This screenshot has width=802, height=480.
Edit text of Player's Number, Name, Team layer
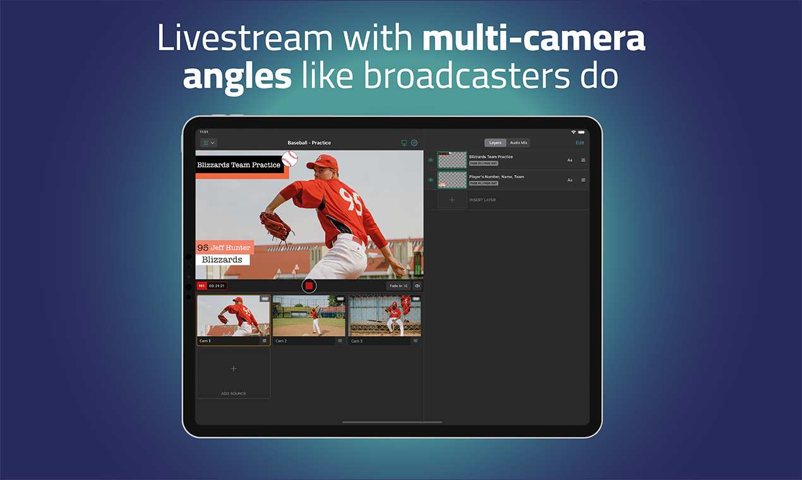570,180
